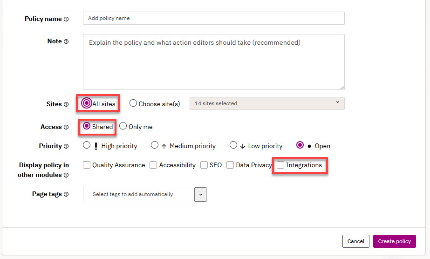Grab the Note textarea resize handle
430x259 pixels.
point(342,87)
